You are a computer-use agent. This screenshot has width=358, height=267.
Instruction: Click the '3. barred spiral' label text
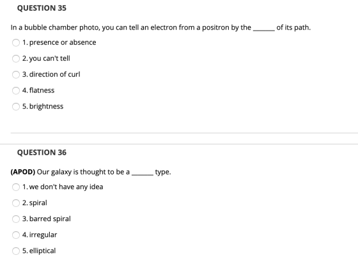tap(46, 219)
